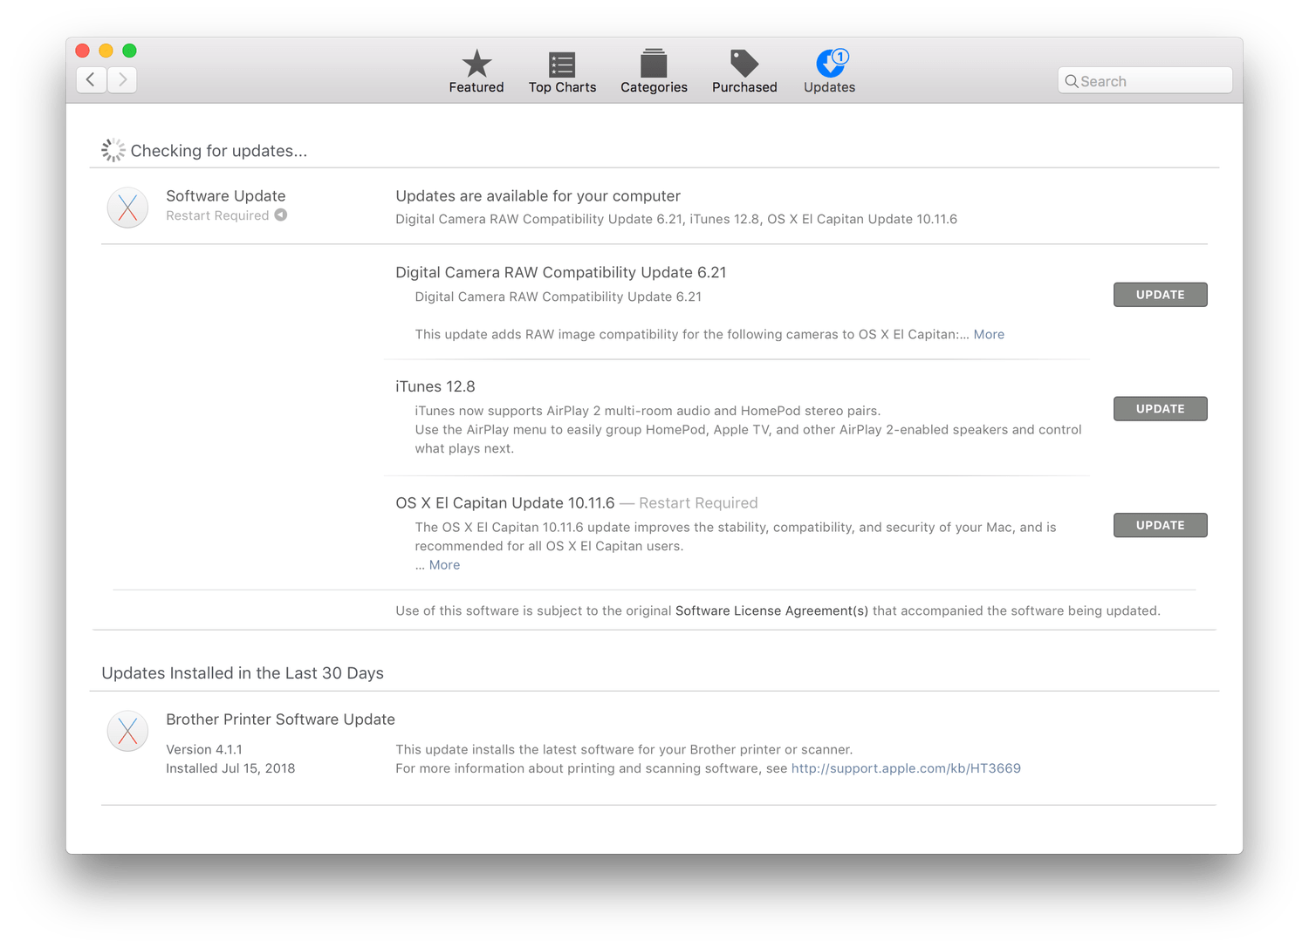Expand More for the El Capitan update
Viewport: 1309px width, 948px height.
coord(444,565)
